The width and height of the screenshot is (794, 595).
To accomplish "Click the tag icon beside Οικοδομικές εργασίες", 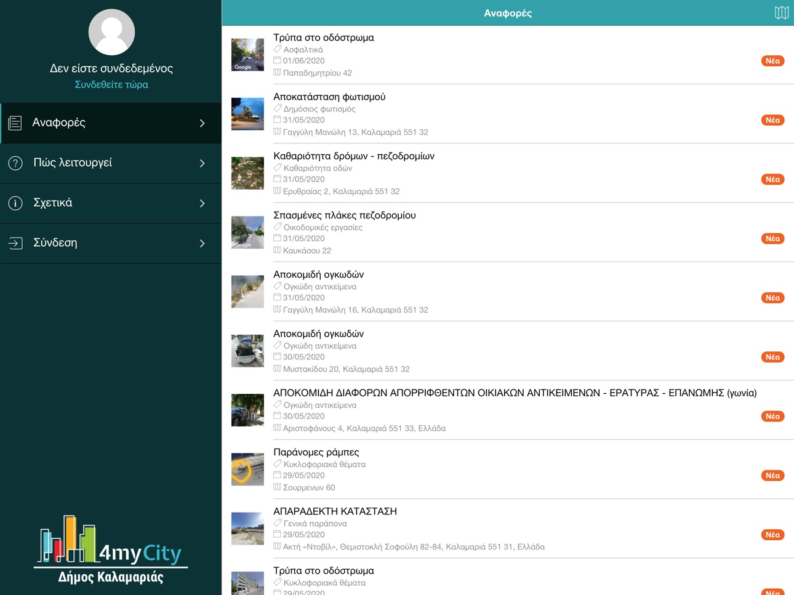I will pyautogui.click(x=278, y=227).
